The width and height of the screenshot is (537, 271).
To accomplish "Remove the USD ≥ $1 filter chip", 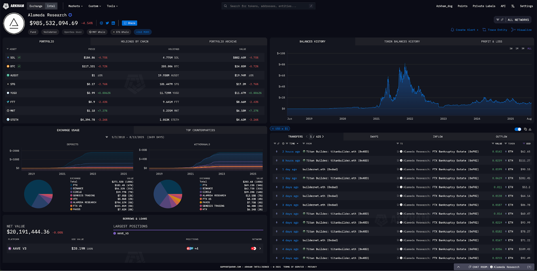I will (x=273, y=129).
